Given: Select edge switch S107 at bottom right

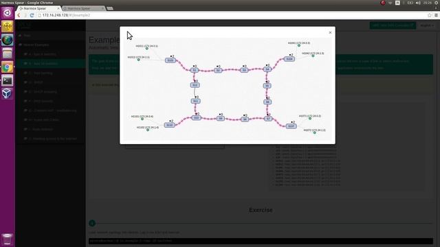Looking at the screenshot, I should pos(291,126).
